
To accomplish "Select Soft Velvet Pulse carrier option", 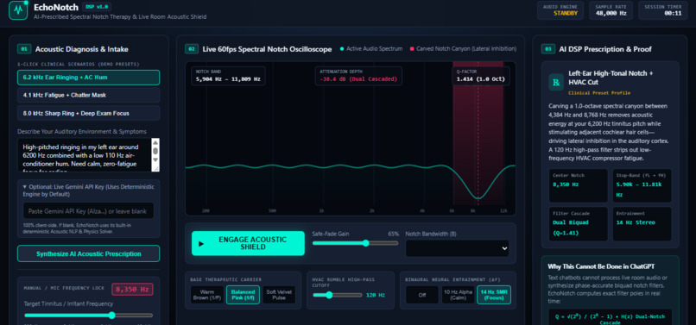I will pyautogui.click(x=279, y=295).
